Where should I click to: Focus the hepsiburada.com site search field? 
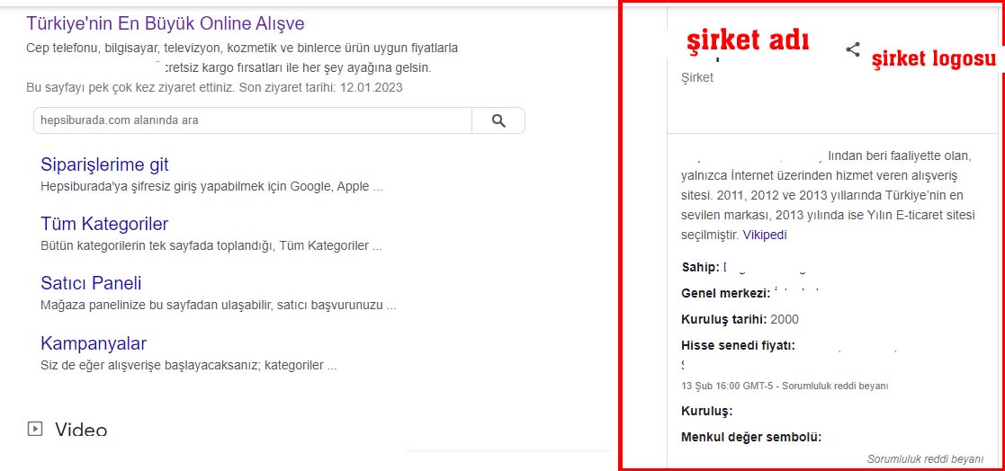tap(253, 120)
